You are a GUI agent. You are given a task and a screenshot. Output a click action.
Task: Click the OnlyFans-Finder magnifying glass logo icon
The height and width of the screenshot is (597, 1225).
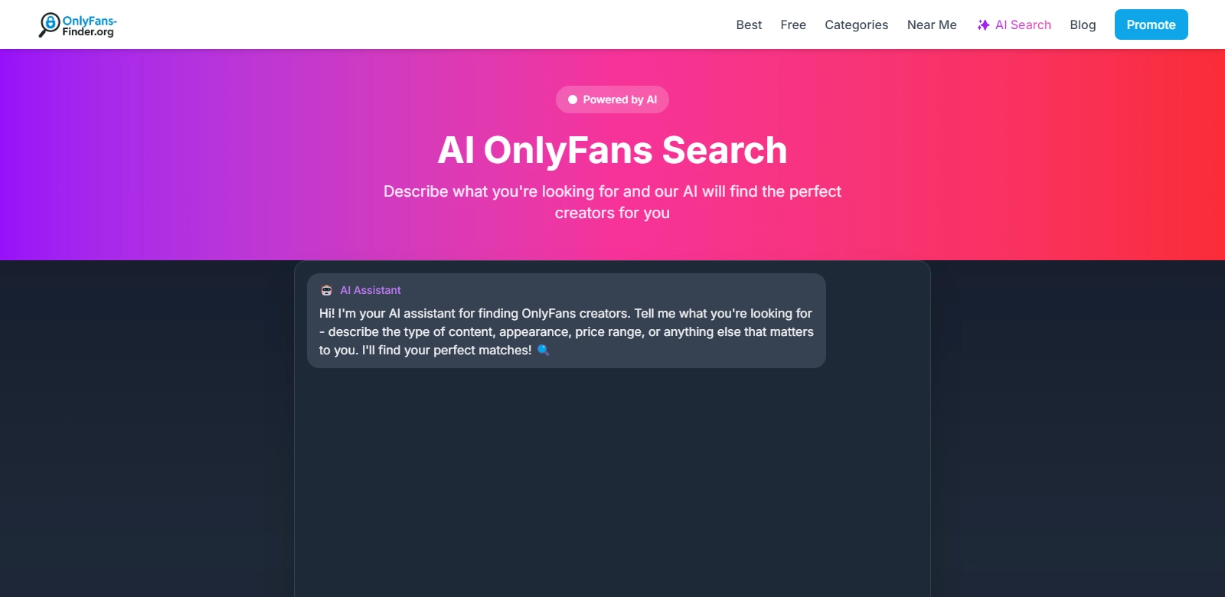click(x=50, y=24)
